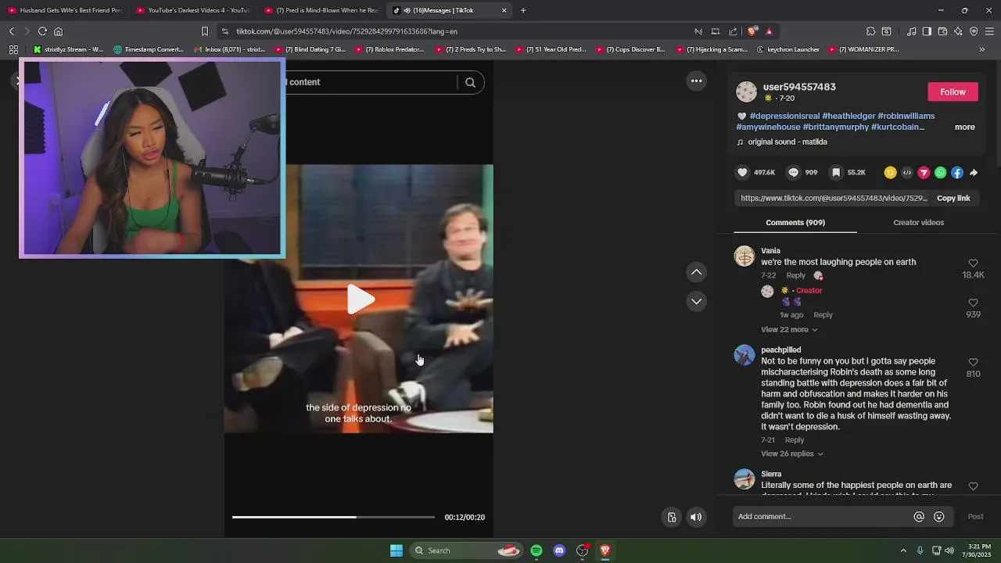Reply to Vania's comment
The image size is (1001, 563).
click(x=795, y=275)
